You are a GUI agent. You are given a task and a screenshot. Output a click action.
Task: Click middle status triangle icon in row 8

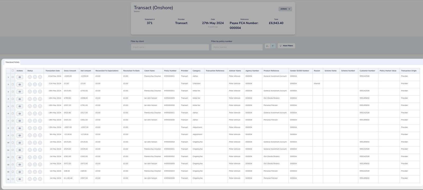35,128
